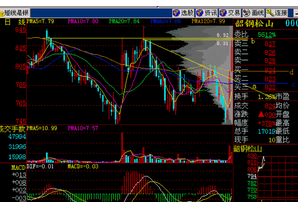Image resolution: width=298 pixels, height=202 pixels.
Task: Click the 韶钢松山 intraday chart title
Action: click(248, 149)
